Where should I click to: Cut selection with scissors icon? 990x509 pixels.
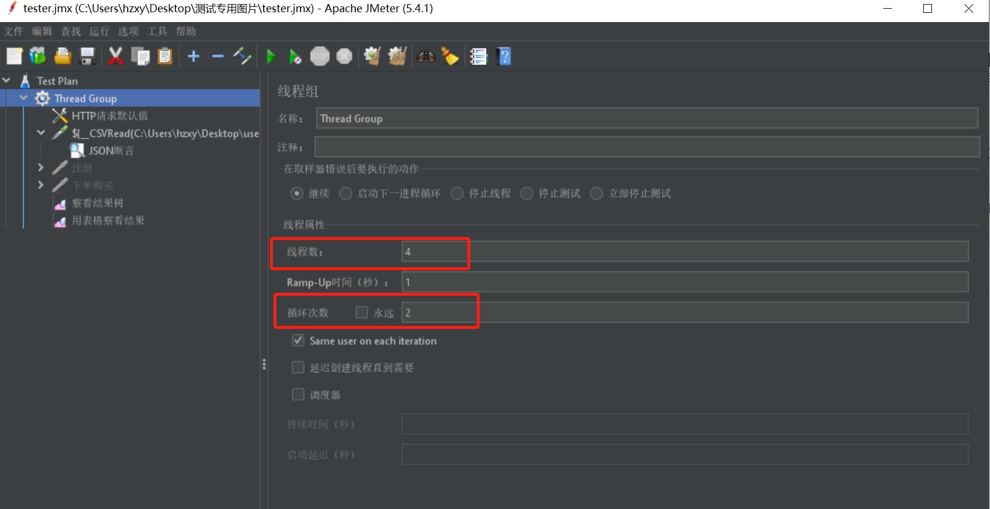pyautogui.click(x=116, y=56)
